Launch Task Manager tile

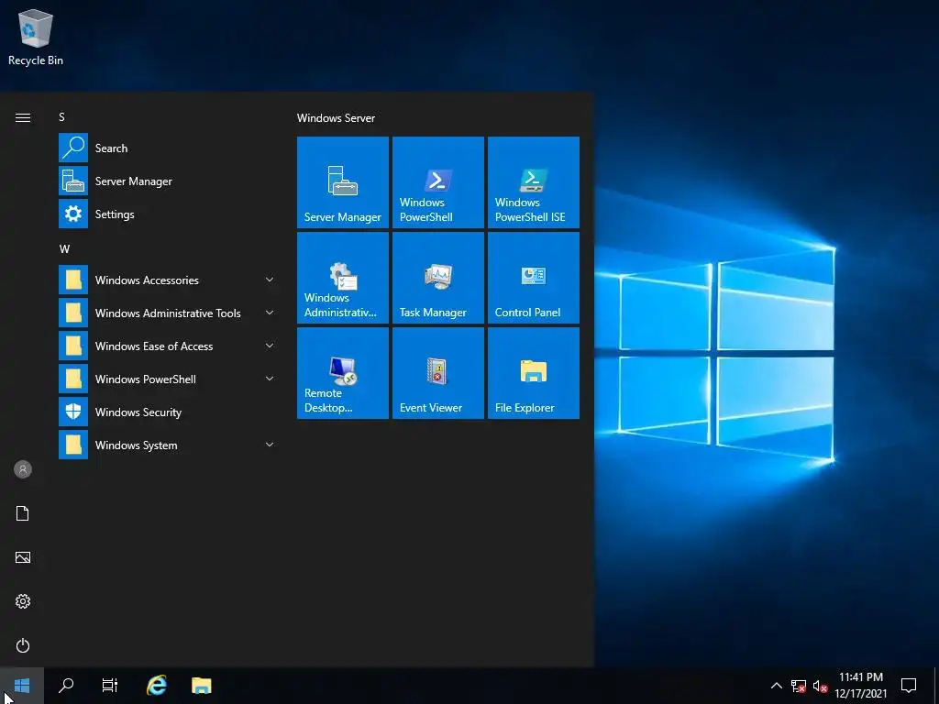click(x=437, y=278)
